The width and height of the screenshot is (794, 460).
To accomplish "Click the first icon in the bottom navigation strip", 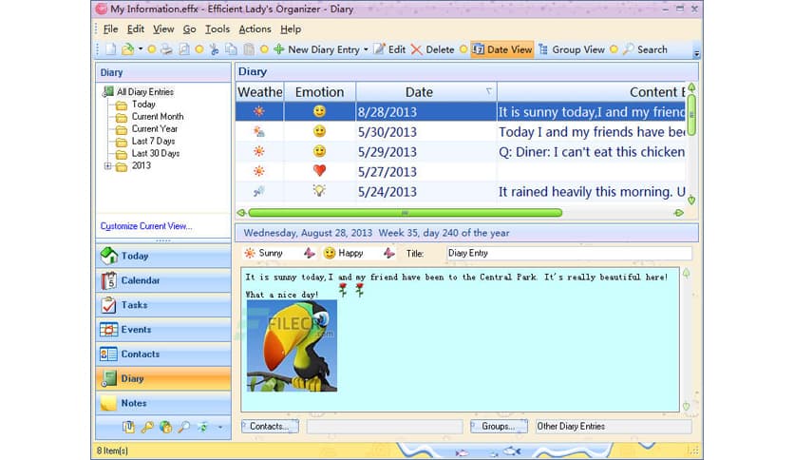I will [128, 427].
